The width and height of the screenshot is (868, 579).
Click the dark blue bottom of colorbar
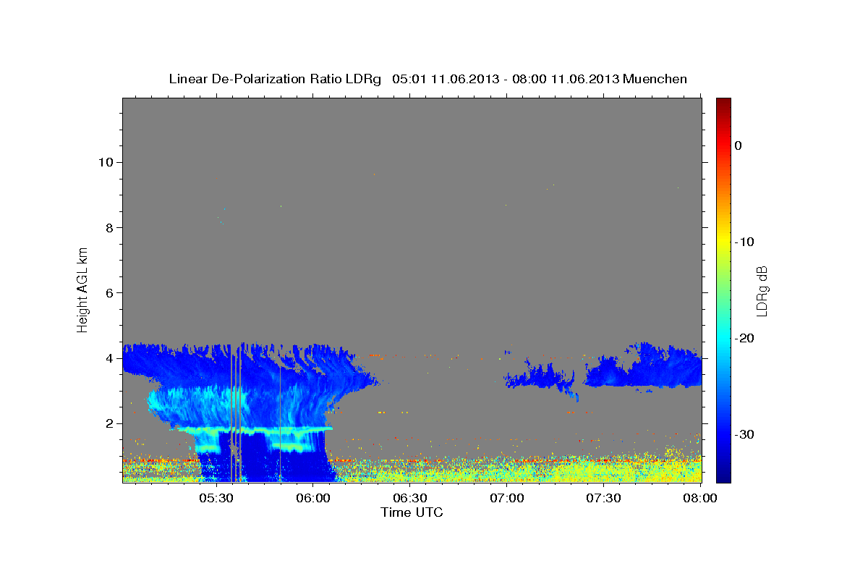[723, 474]
